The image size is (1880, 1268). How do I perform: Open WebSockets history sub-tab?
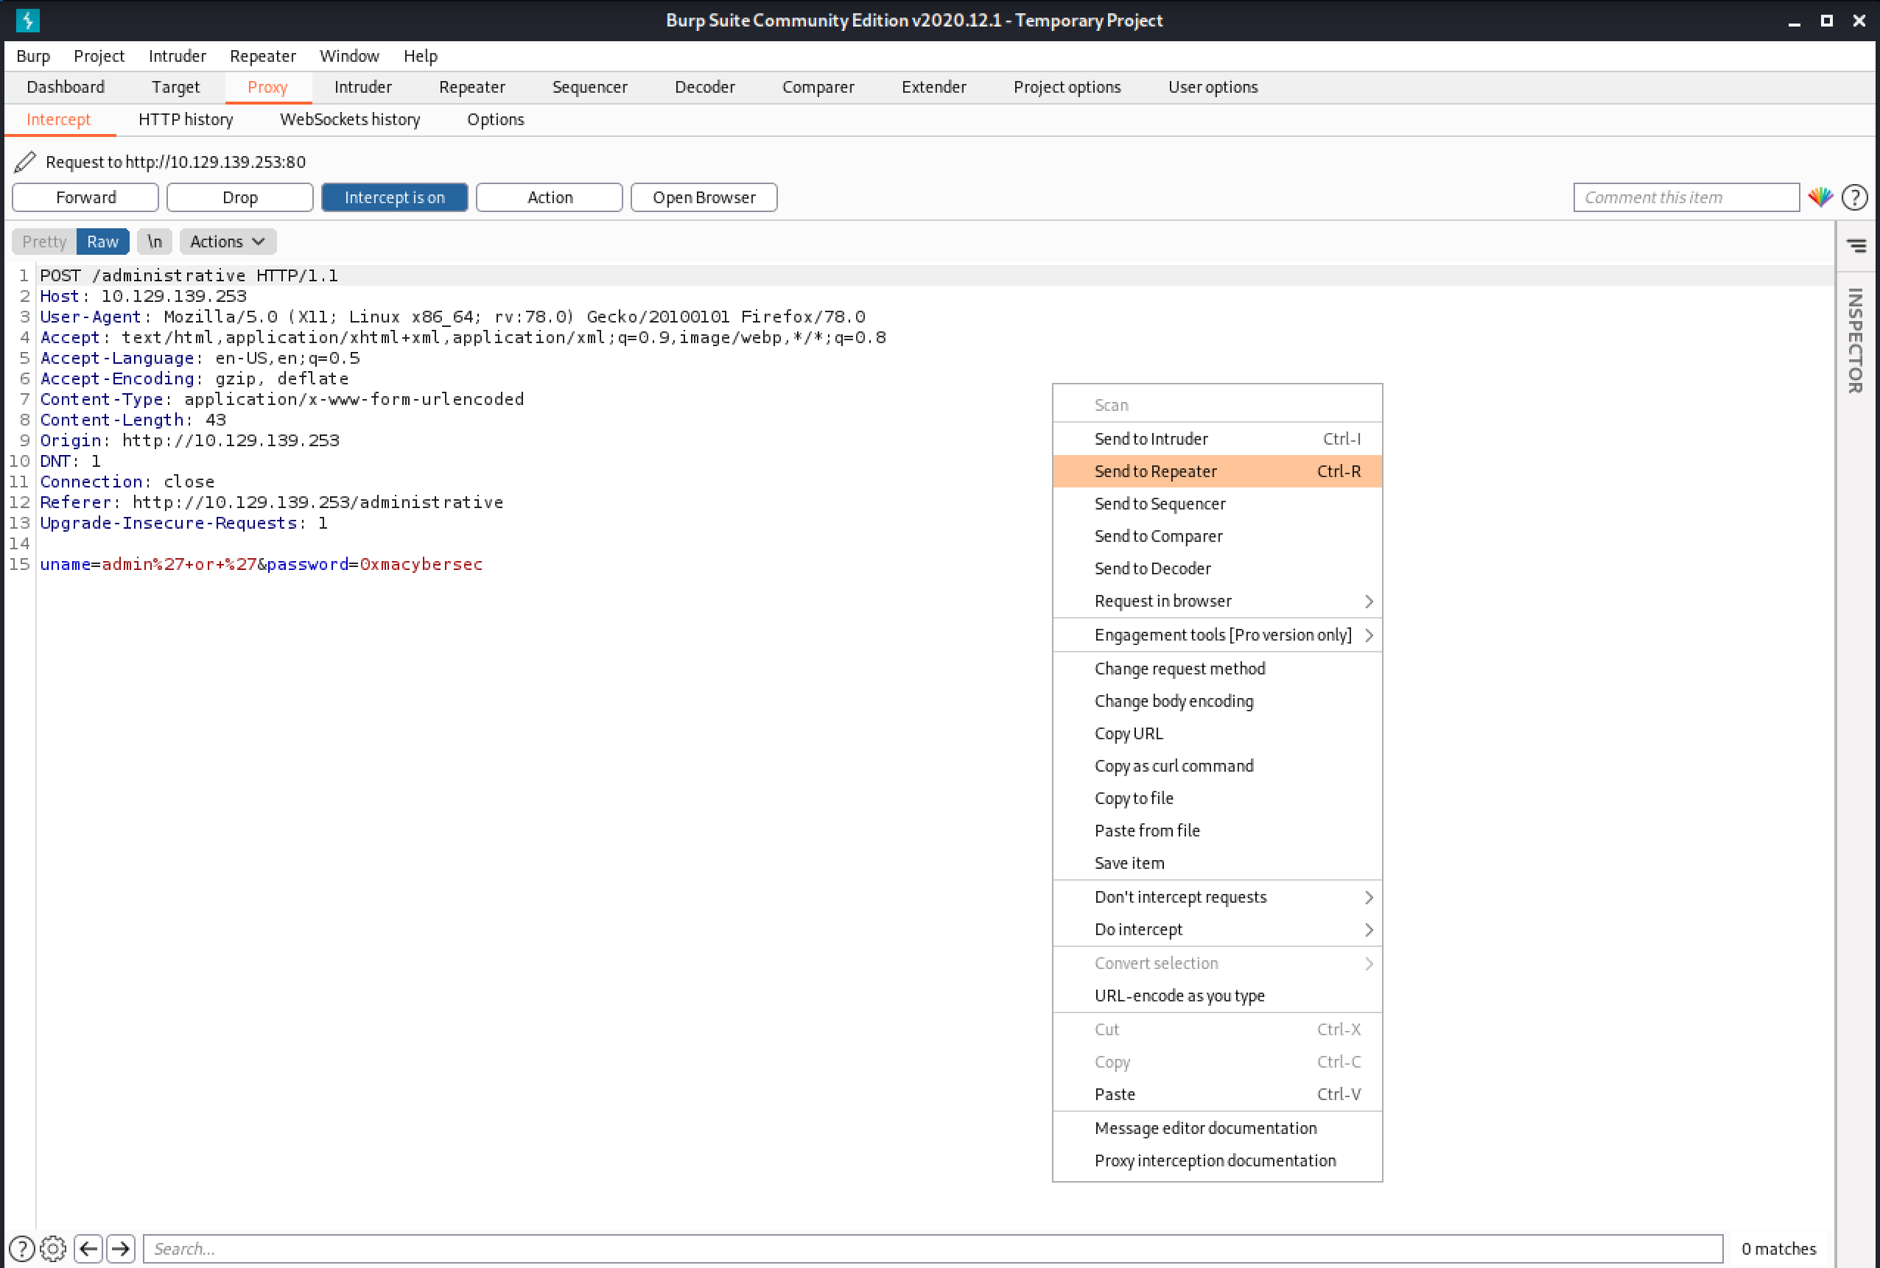click(349, 120)
